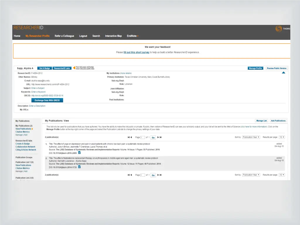Go to previous page in top pagination
This screenshot has width=300, height=225.
131,137
